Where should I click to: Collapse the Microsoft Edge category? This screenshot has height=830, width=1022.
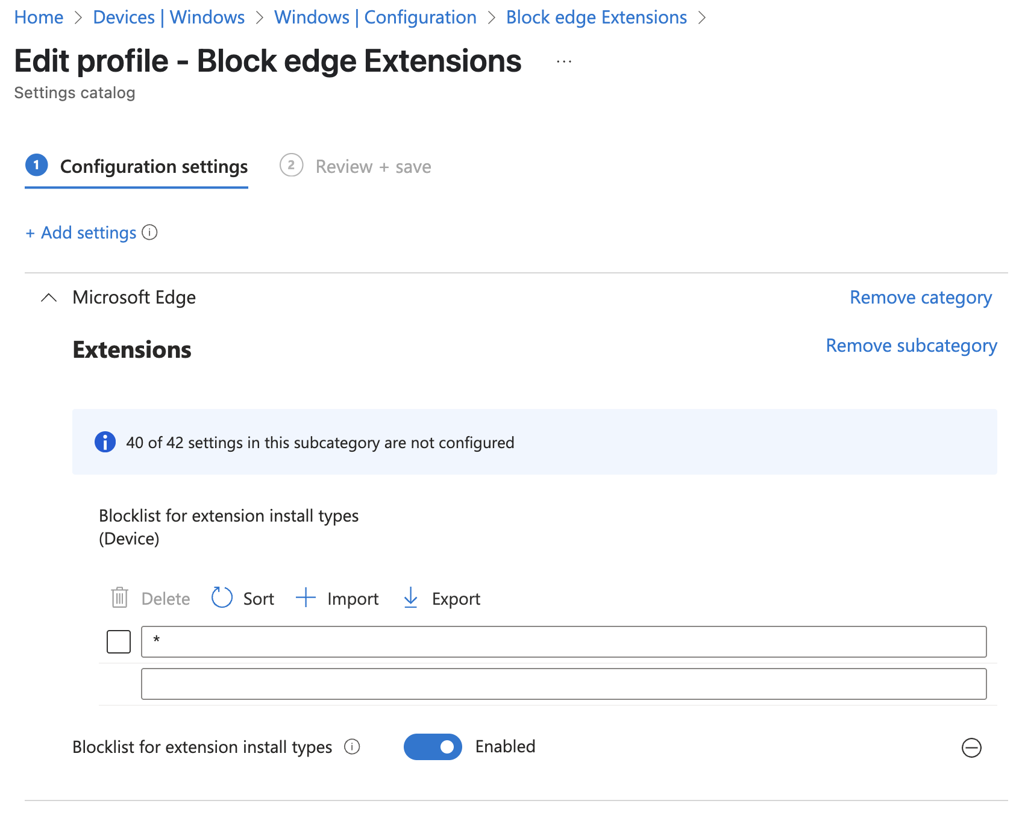(49, 298)
